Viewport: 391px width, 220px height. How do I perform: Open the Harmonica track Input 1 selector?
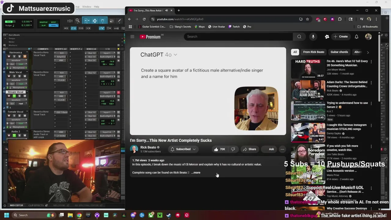click(x=108, y=53)
